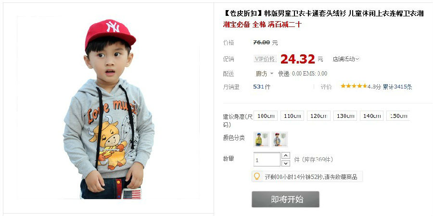Image resolution: width=433 pixels, height=216 pixels.
Task: Click the five-star rating icons
Action: tap(354, 86)
